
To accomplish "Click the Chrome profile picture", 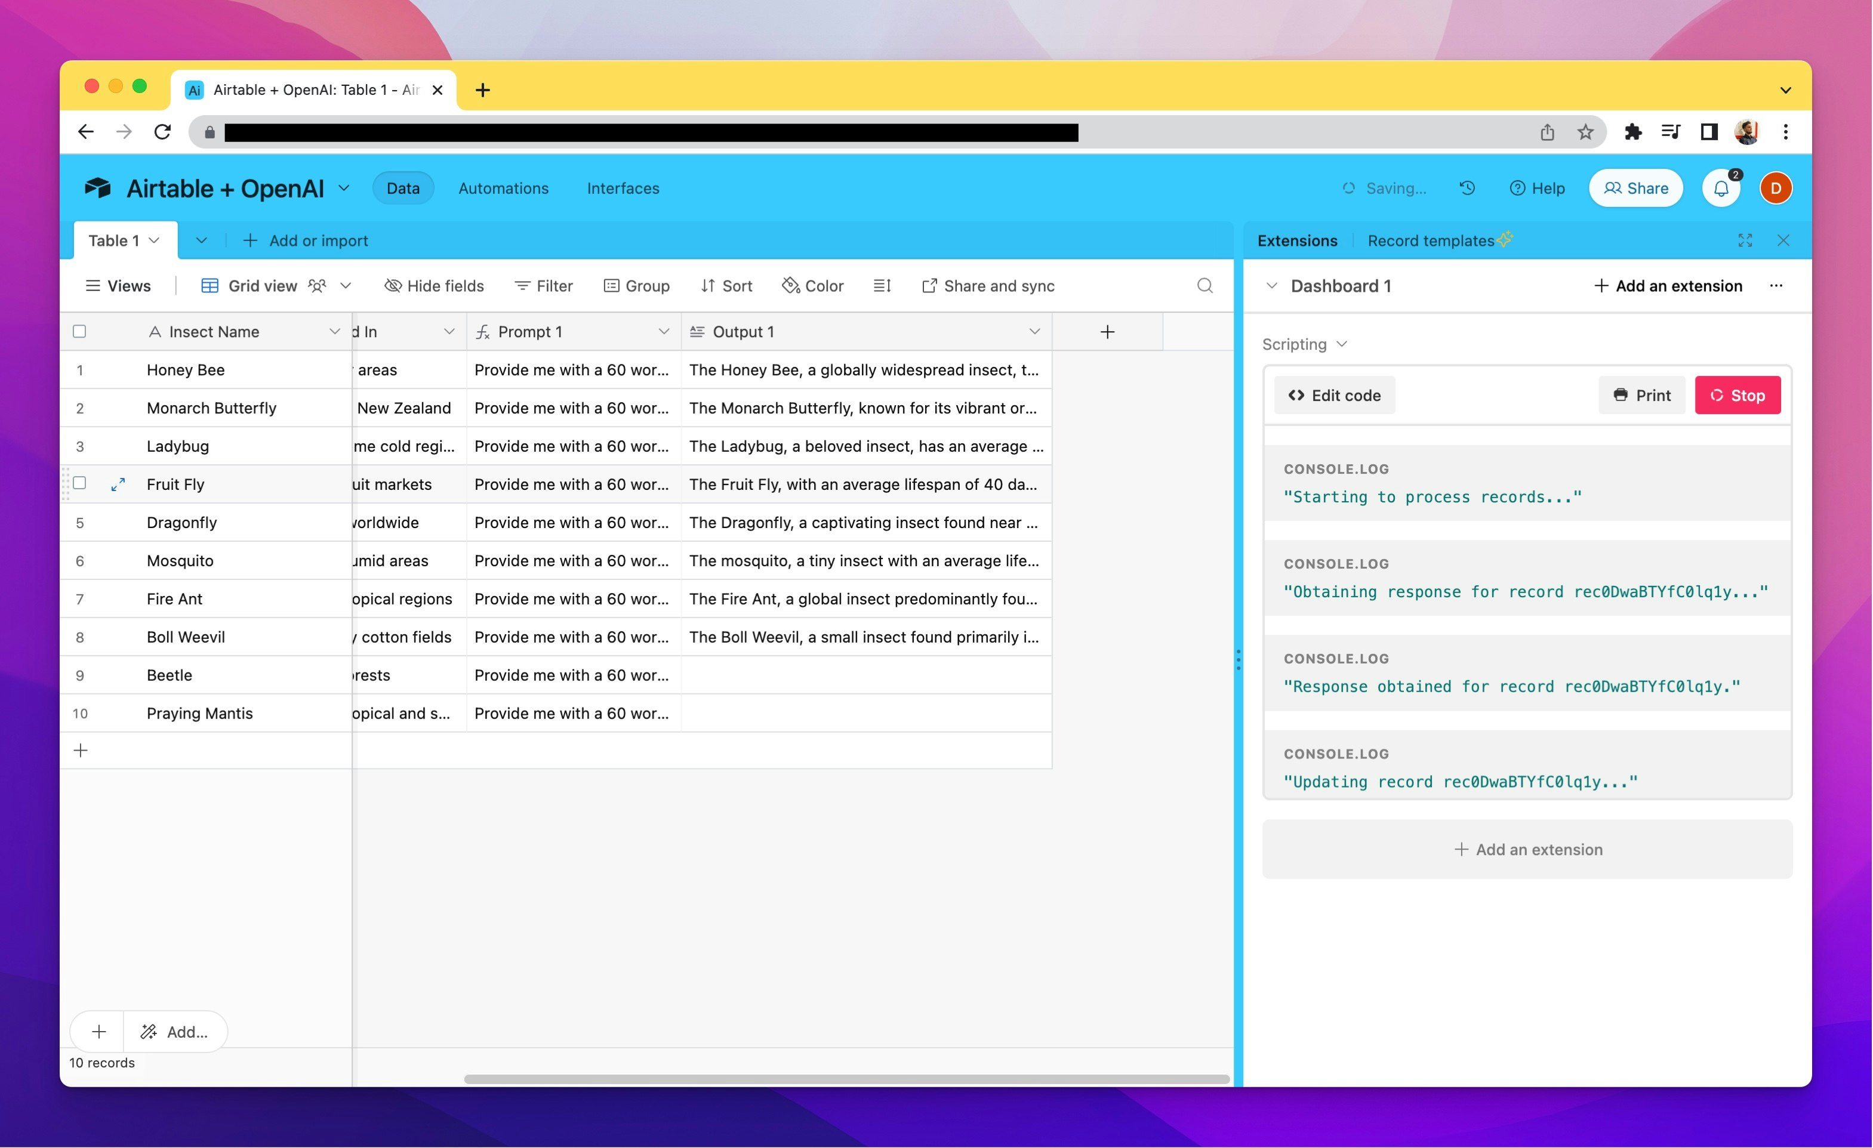I will point(1747,132).
